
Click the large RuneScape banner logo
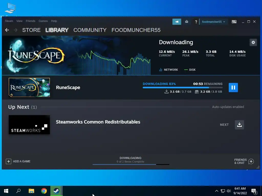point(36,56)
